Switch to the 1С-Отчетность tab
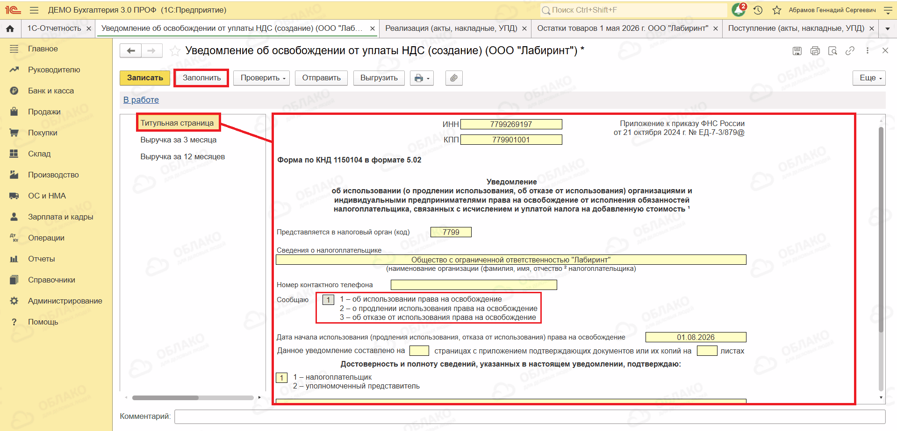Screen dimensions: 897x431 pos(54,28)
